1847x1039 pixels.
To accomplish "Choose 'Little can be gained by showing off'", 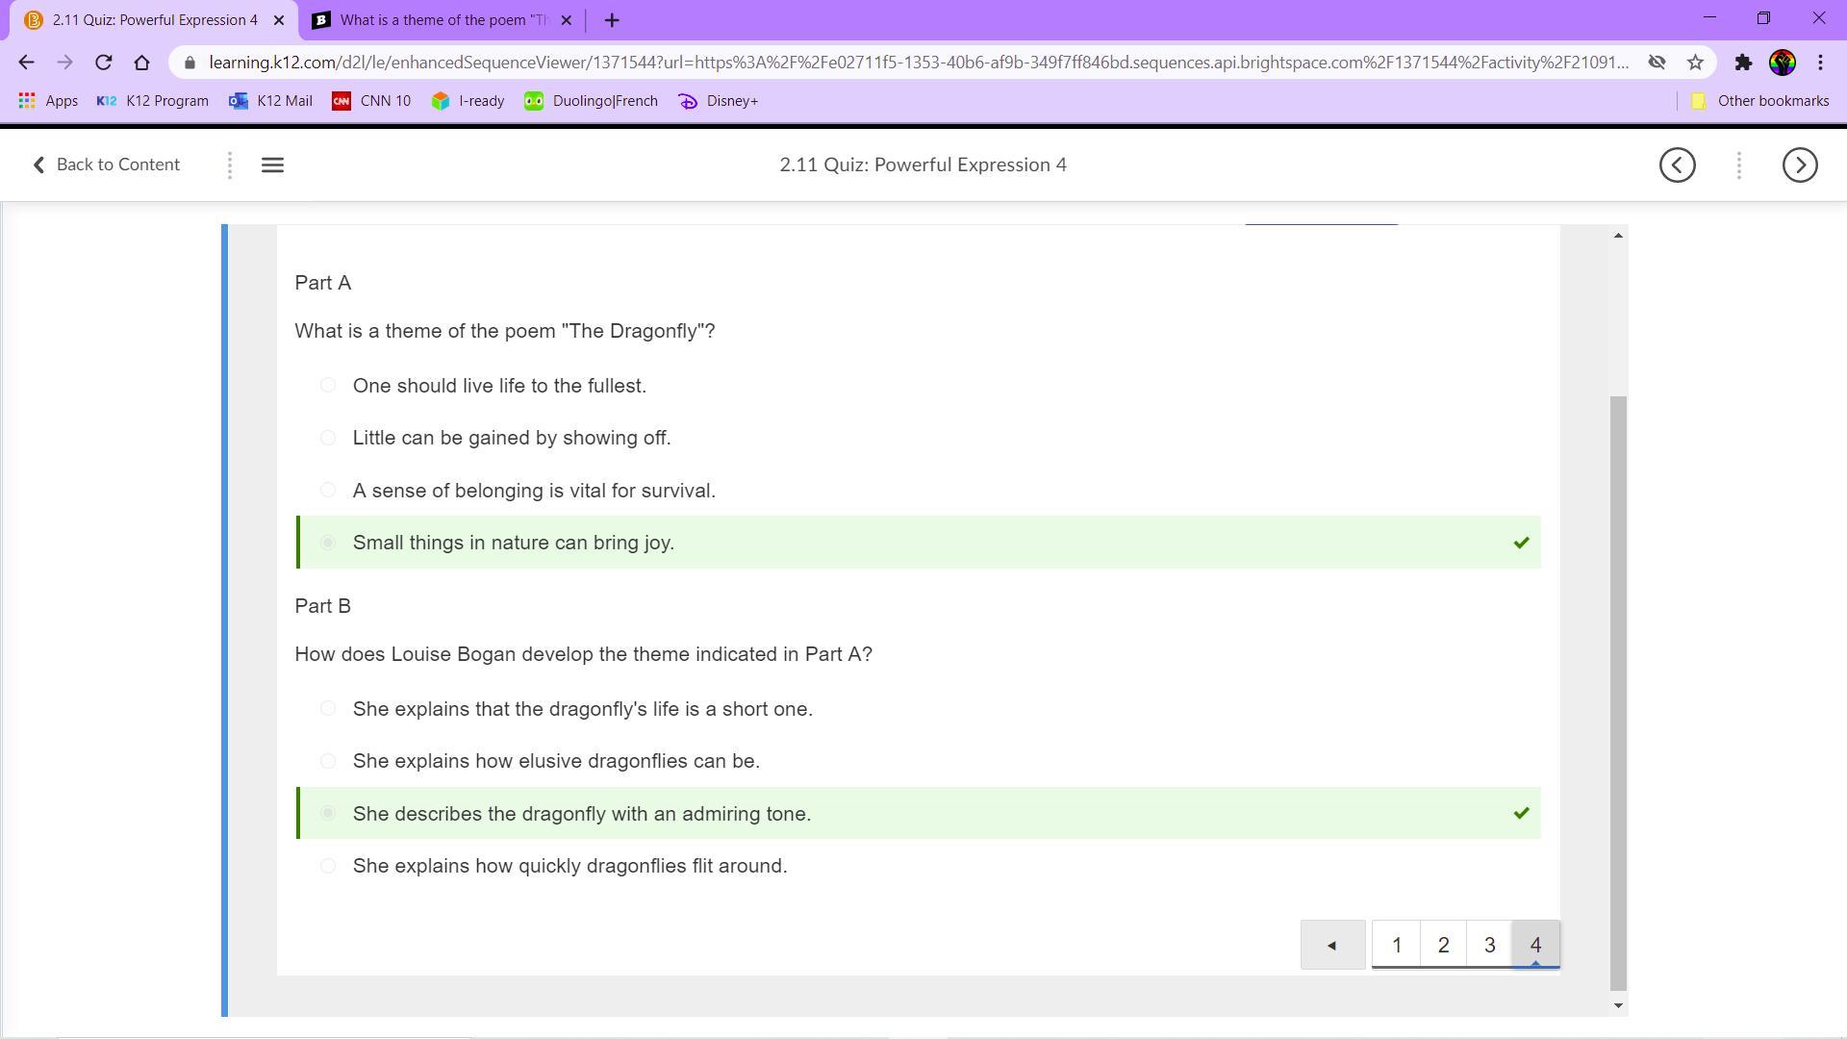I will point(328,438).
